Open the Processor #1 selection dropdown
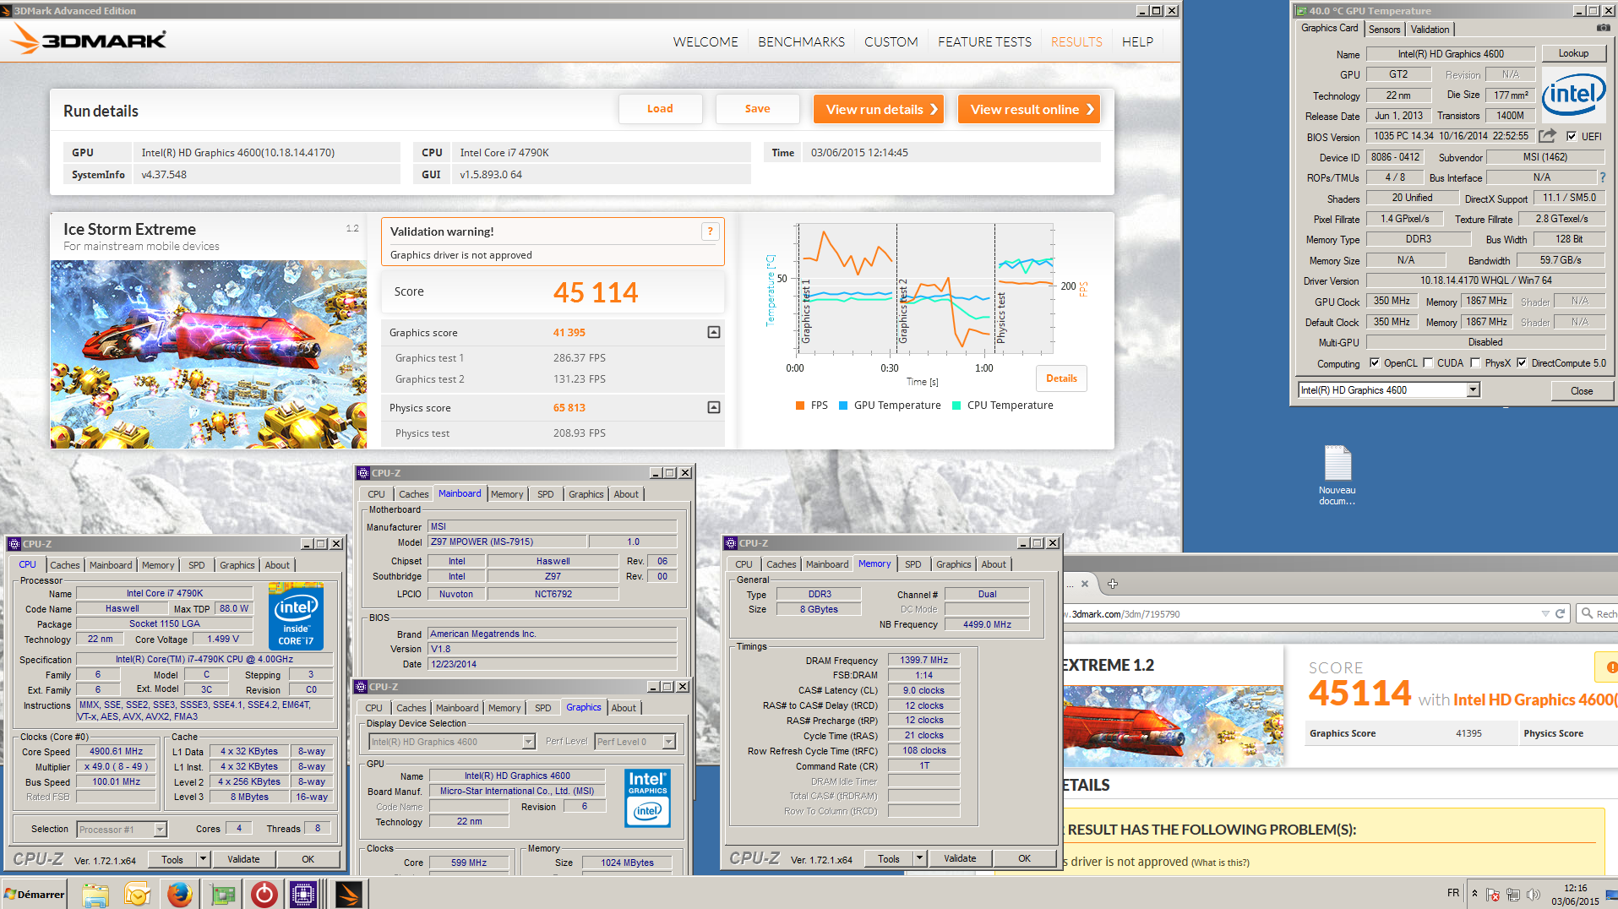 160,830
